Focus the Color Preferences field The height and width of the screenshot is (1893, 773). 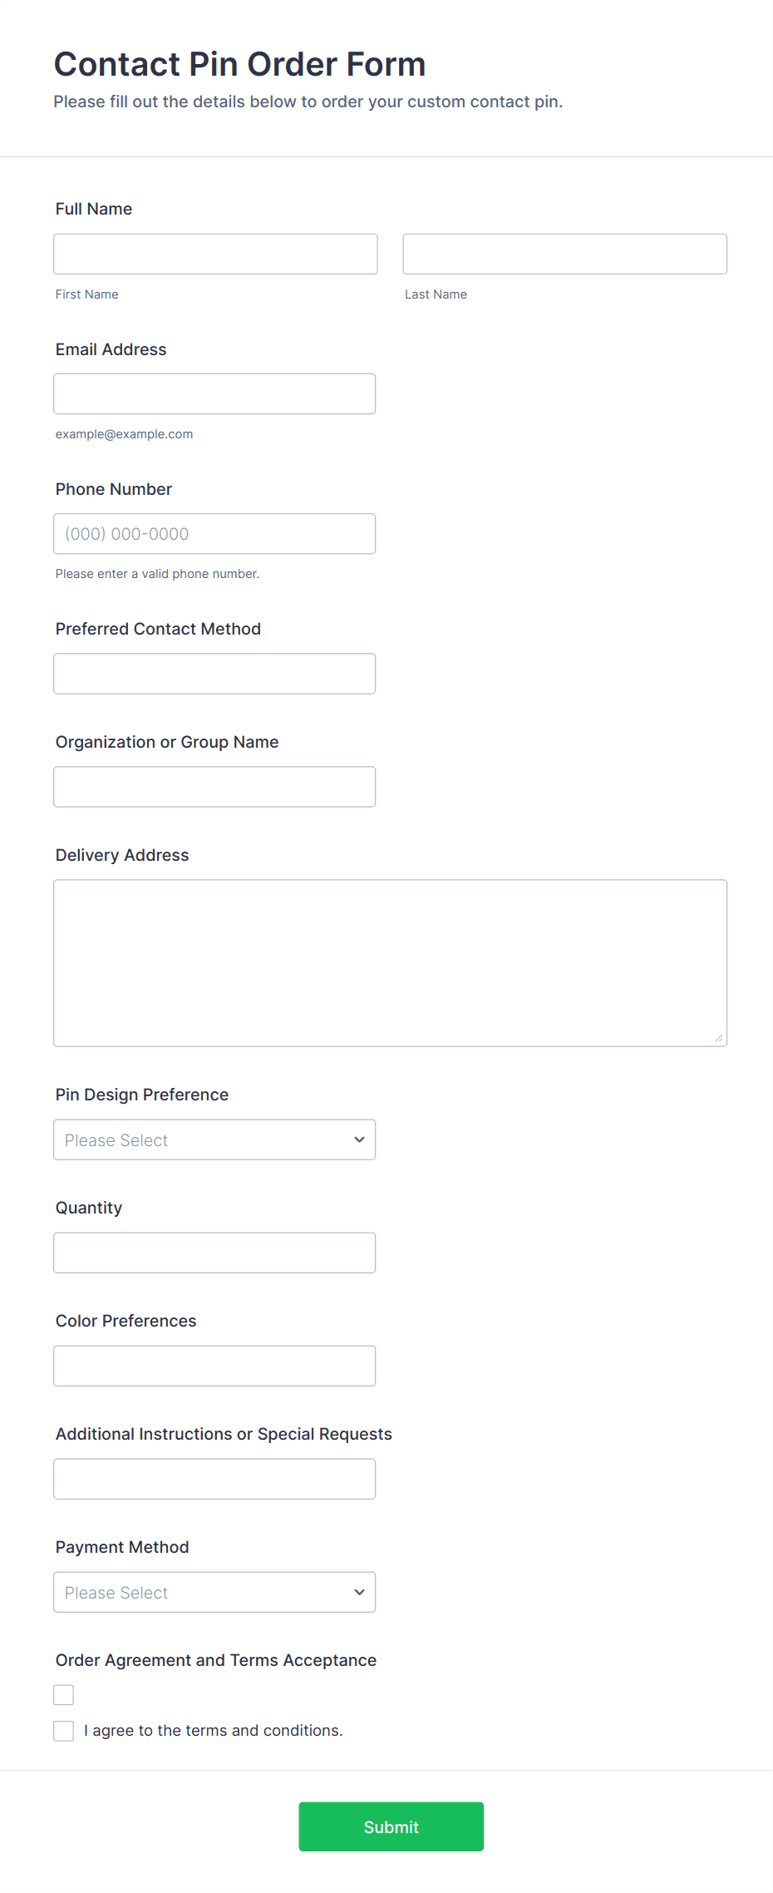[x=214, y=1366]
